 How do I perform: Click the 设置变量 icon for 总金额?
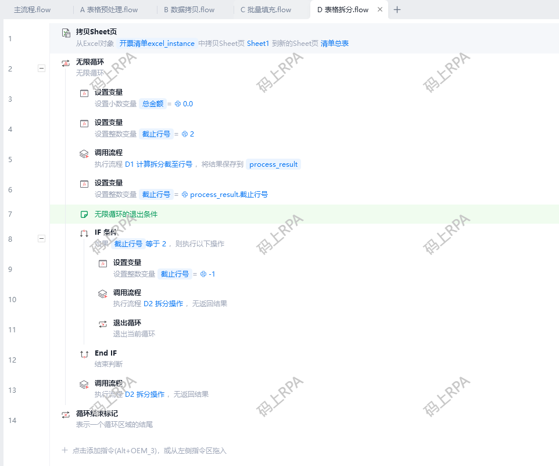(84, 94)
